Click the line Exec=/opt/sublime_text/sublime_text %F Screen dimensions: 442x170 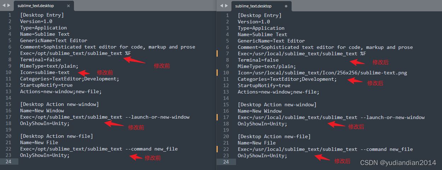click(x=75, y=53)
